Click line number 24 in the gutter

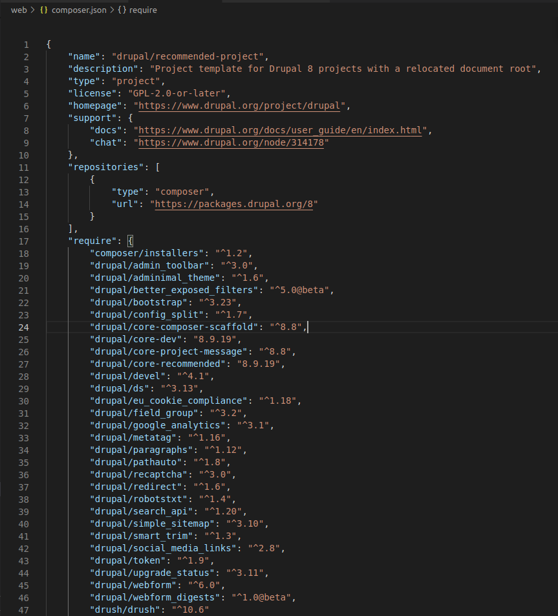(23, 327)
